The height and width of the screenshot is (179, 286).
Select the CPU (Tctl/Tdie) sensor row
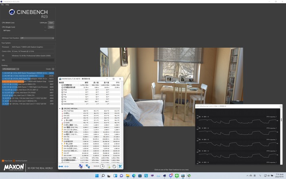click(91, 111)
